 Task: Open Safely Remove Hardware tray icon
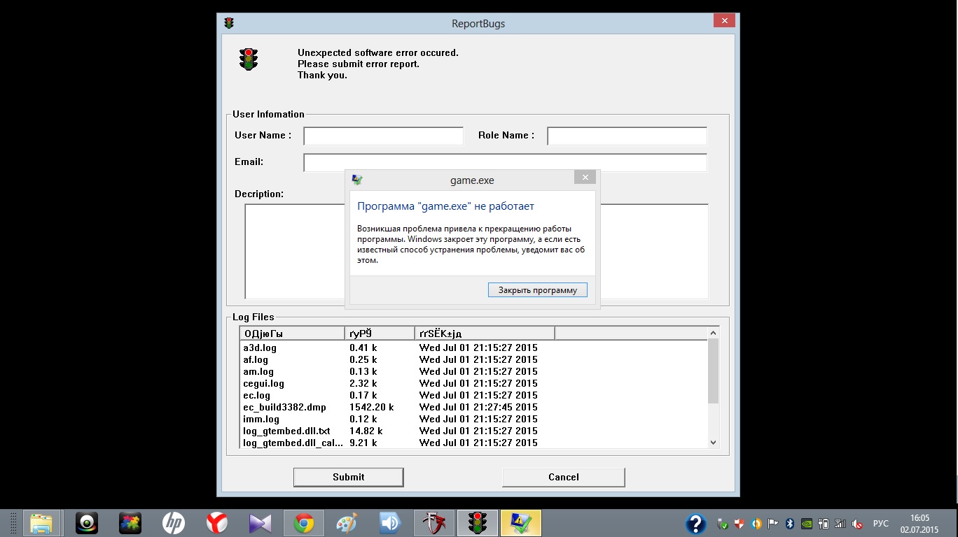[x=723, y=524]
